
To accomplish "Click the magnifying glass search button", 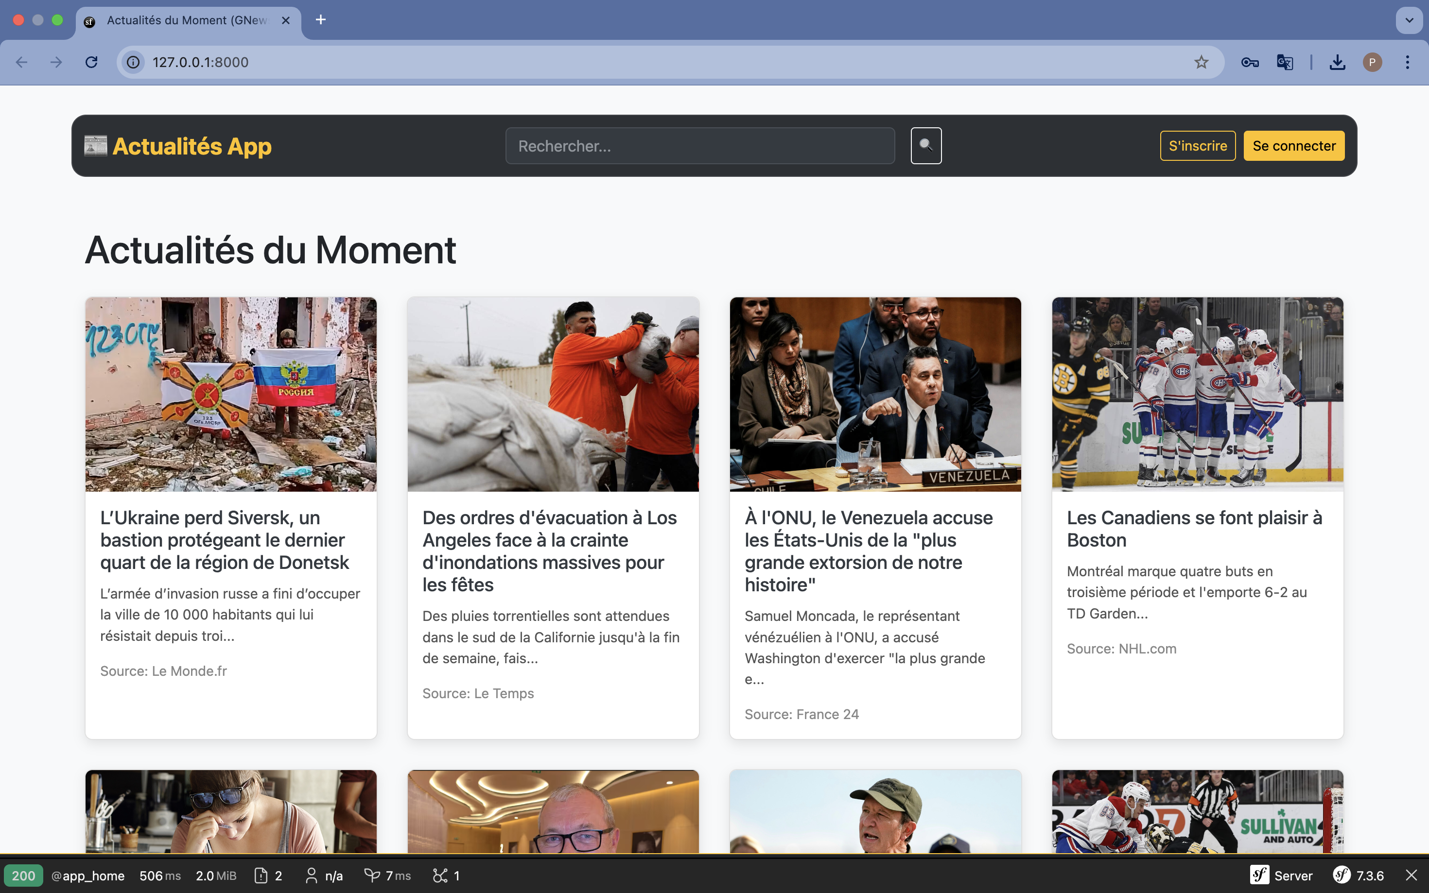I will coord(925,146).
